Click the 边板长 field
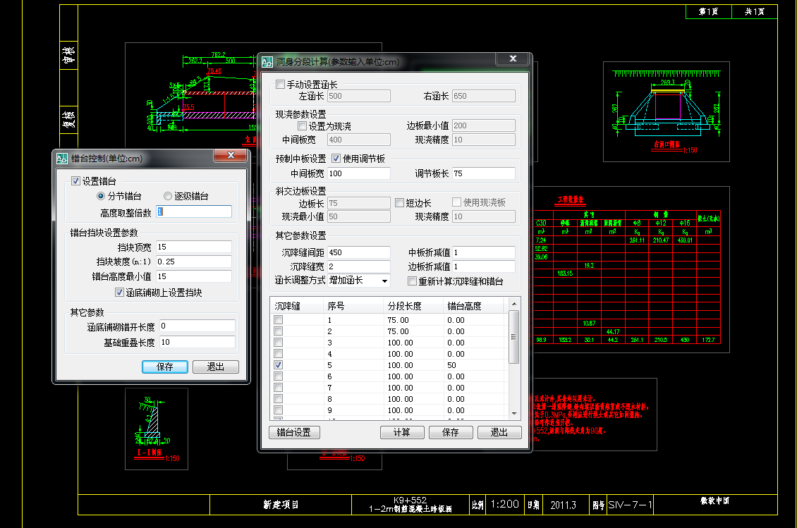Screen dimensions: 797x528 (x=359, y=203)
